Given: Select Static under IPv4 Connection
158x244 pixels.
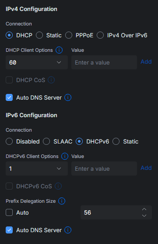Looking at the screenshot, I should pos(39,35).
